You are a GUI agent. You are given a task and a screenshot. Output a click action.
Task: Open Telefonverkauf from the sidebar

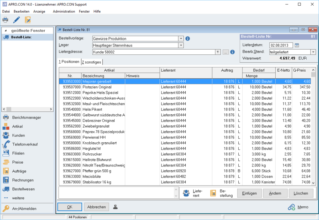click(x=25, y=144)
